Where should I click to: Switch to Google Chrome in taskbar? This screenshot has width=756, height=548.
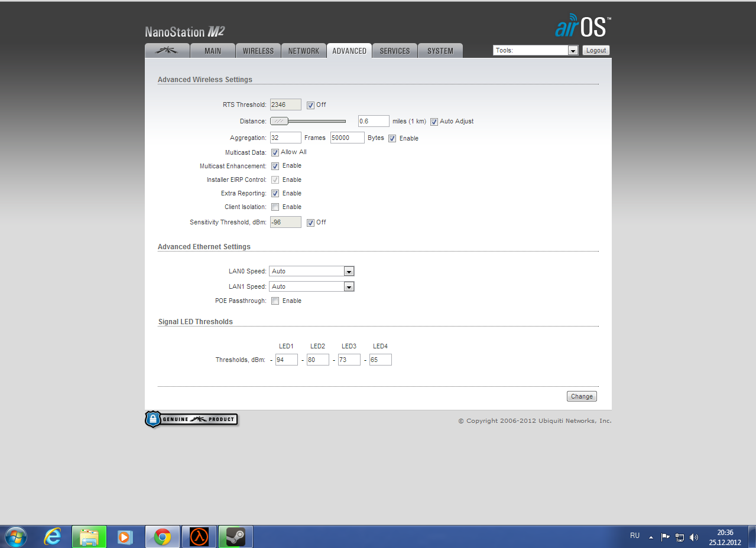pos(163,537)
